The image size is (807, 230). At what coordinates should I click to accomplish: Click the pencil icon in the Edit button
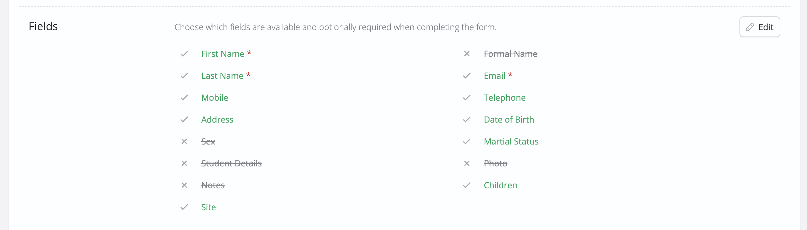750,27
